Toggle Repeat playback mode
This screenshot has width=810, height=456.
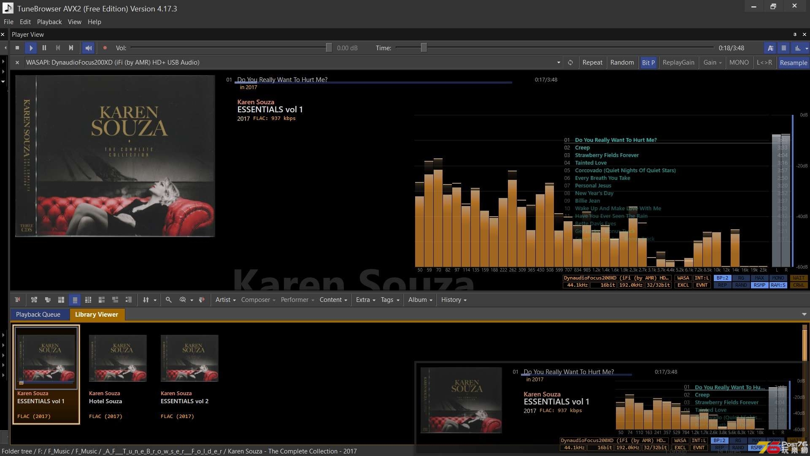(592, 62)
